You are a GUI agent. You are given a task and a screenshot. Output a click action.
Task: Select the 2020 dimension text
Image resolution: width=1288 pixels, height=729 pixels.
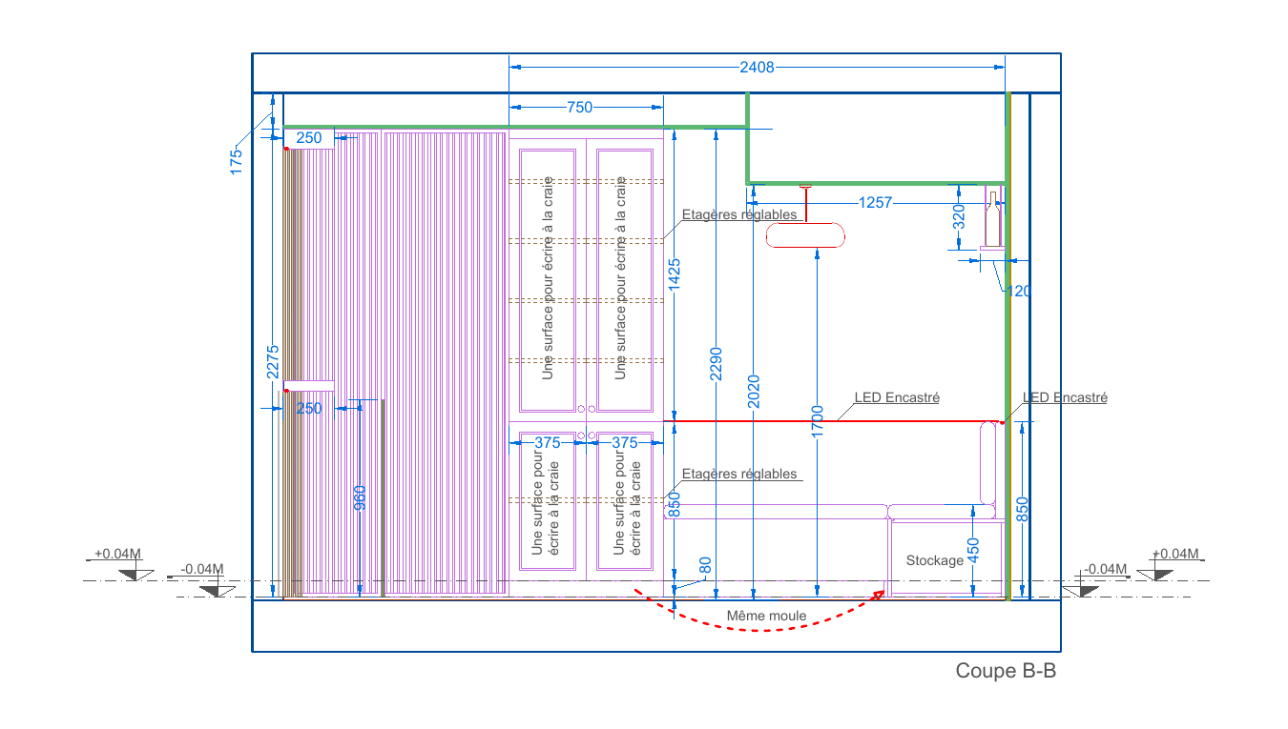(754, 391)
